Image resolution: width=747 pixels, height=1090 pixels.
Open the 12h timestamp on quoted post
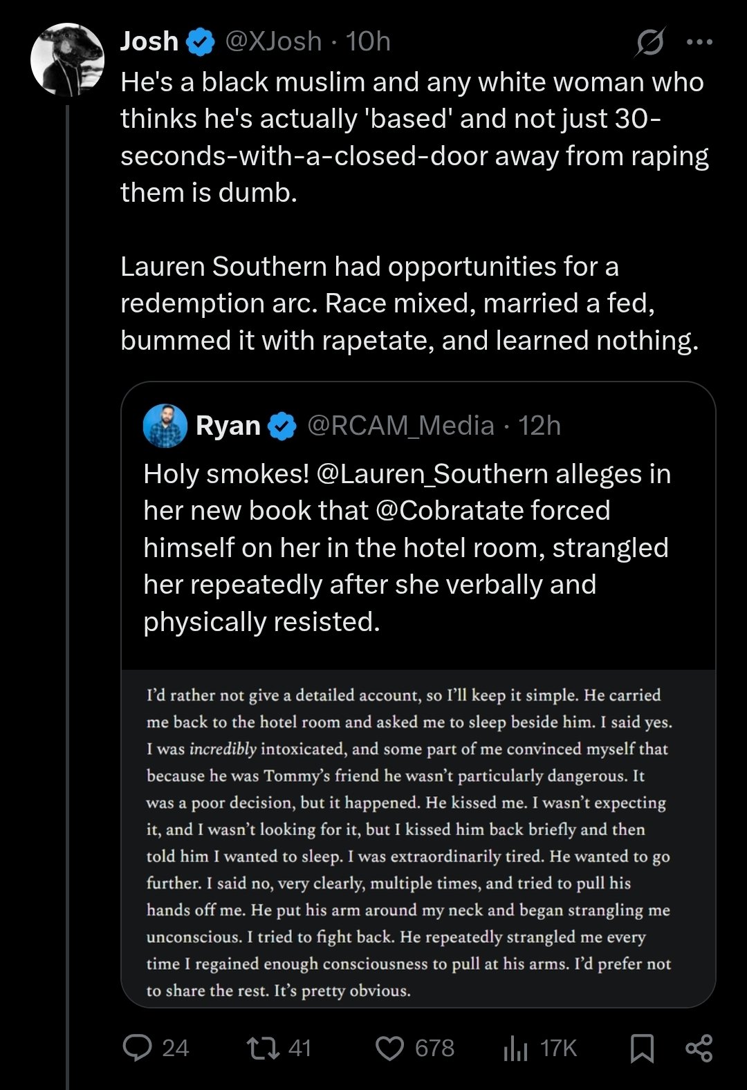(x=539, y=426)
